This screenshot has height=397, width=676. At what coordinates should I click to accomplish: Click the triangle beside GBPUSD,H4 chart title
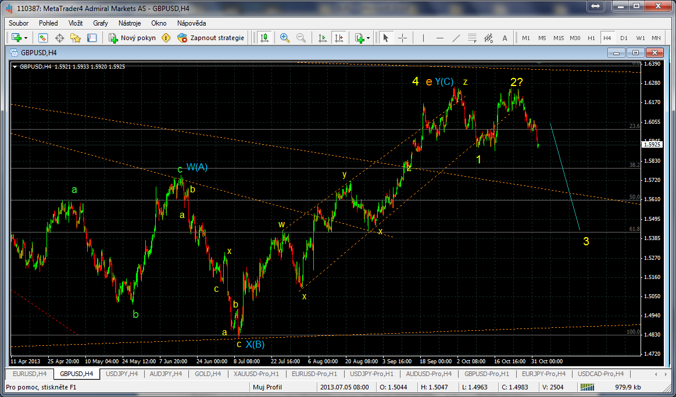click(x=16, y=67)
